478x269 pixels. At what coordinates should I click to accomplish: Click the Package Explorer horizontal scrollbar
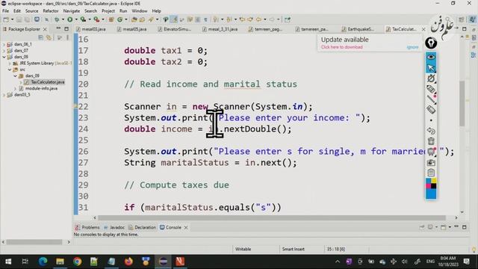pos(34,242)
